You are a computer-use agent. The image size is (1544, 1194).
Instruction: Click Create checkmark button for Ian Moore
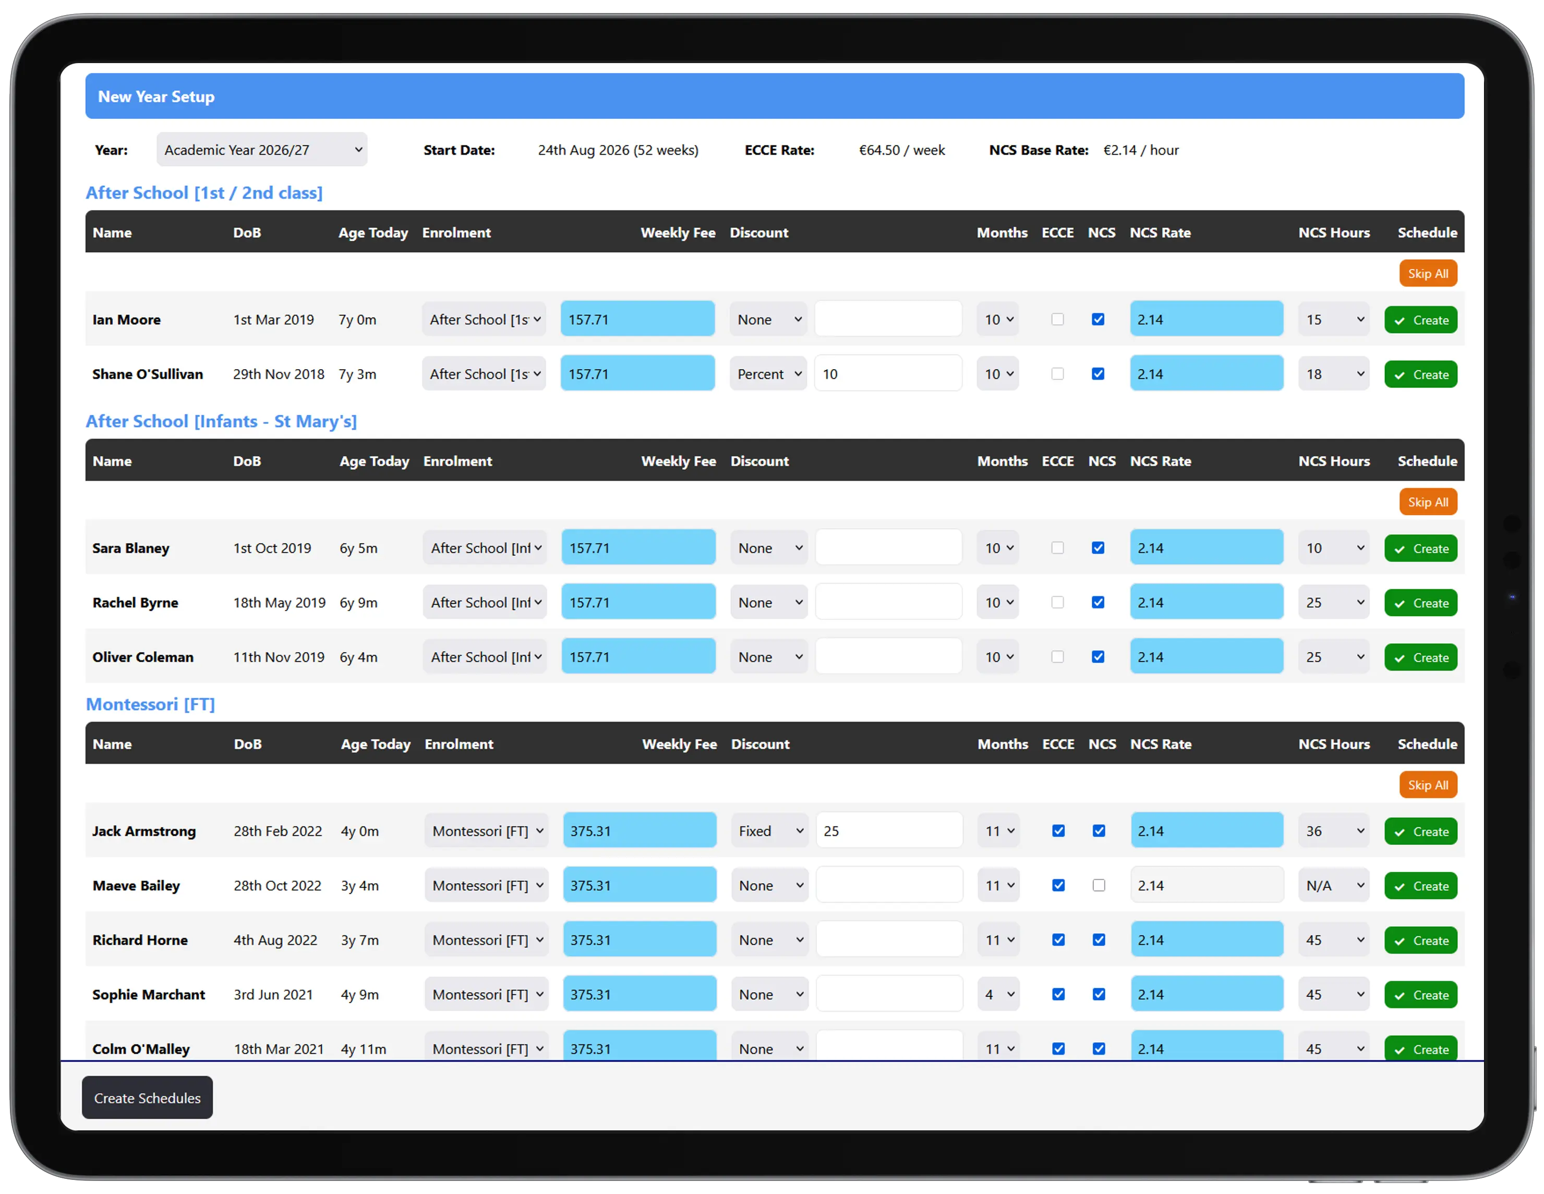(1420, 320)
